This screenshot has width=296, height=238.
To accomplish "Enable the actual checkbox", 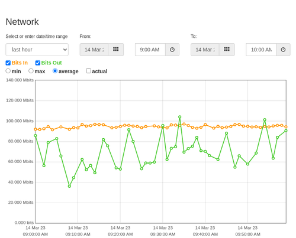I will (x=89, y=71).
